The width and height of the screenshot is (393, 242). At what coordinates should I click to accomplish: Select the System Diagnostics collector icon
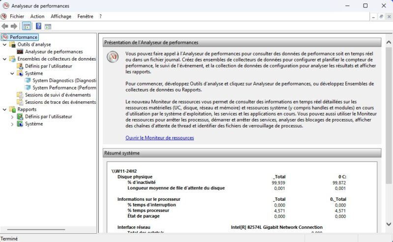pyautogui.click(x=28, y=81)
